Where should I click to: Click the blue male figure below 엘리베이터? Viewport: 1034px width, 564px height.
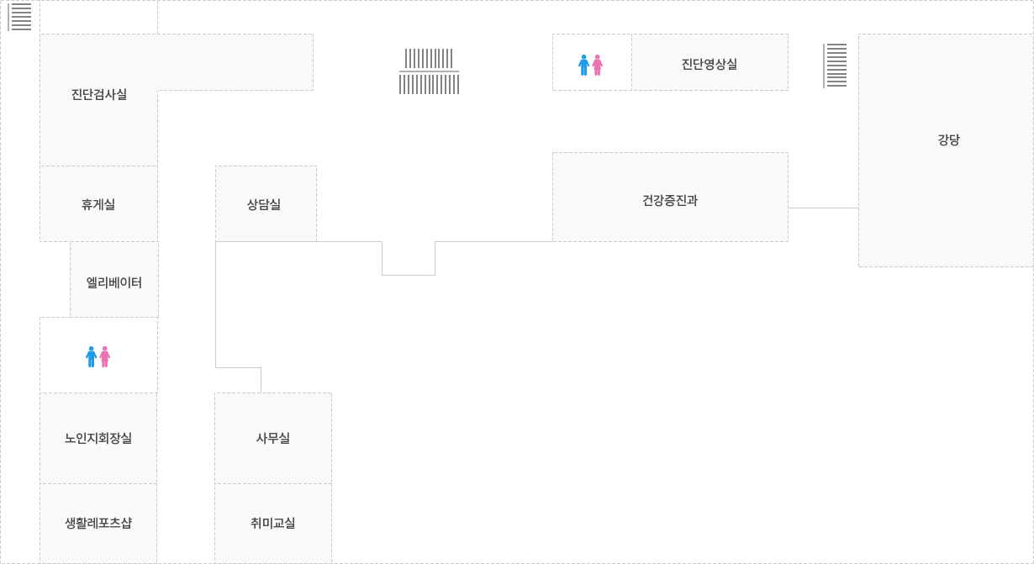pos(92,357)
